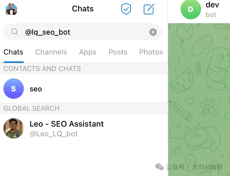Switch to the Channels tab
This screenshot has width=230, height=176.
(x=51, y=52)
